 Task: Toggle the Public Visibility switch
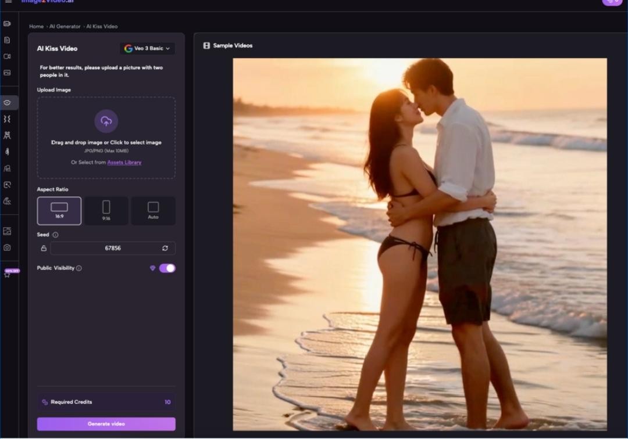[167, 268]
